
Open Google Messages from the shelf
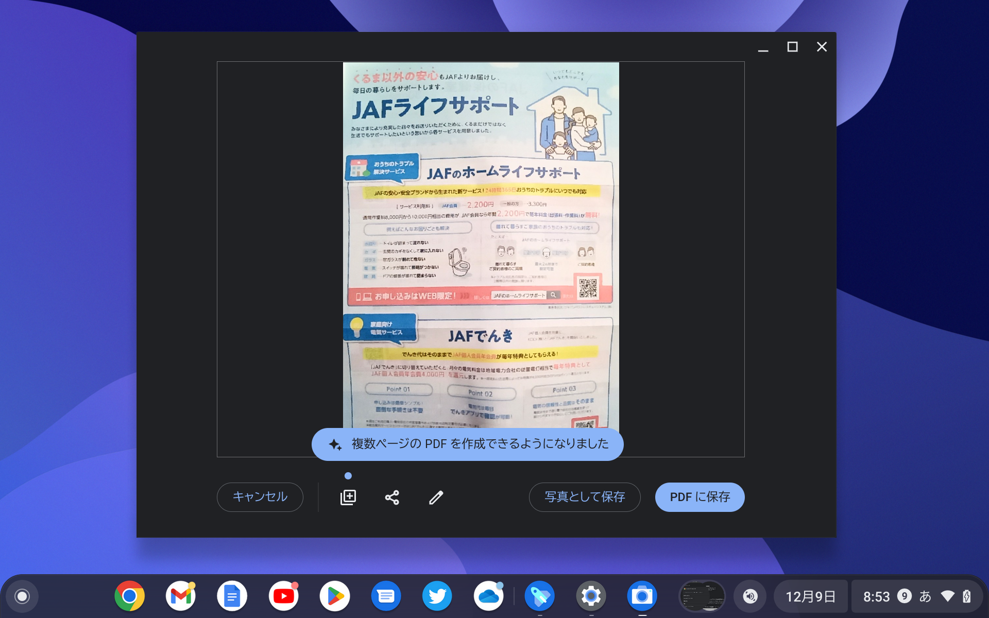pos(386,596)
